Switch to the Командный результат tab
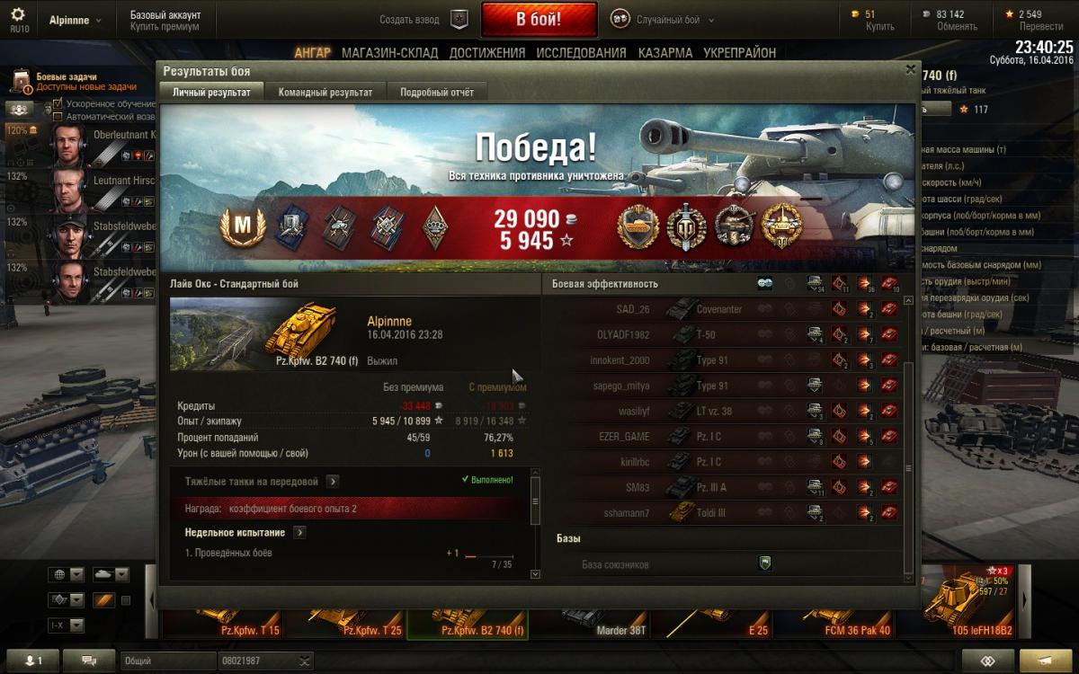Image resolution: width=1079 pixels, height=674 pixels. coord(325,92)
